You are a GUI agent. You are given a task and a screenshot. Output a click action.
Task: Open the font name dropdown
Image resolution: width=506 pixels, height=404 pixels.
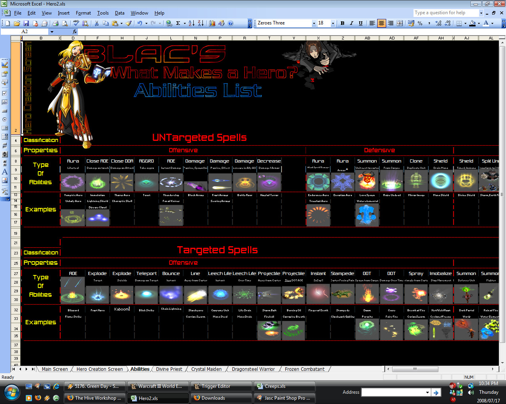(x=314, y=23)
